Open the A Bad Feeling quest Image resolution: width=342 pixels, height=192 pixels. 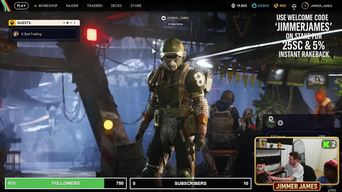tap(44, 34)
